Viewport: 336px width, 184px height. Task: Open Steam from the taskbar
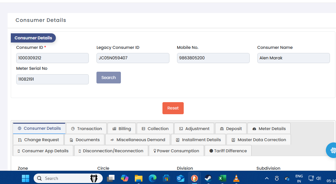click(x=208, y=178)
